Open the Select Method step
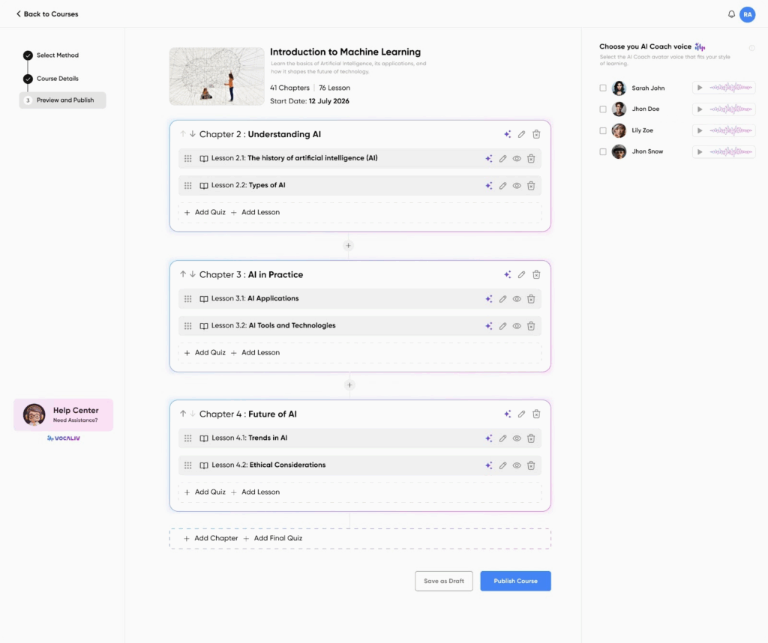Screen dimensions: 768x643 [57, 55]
